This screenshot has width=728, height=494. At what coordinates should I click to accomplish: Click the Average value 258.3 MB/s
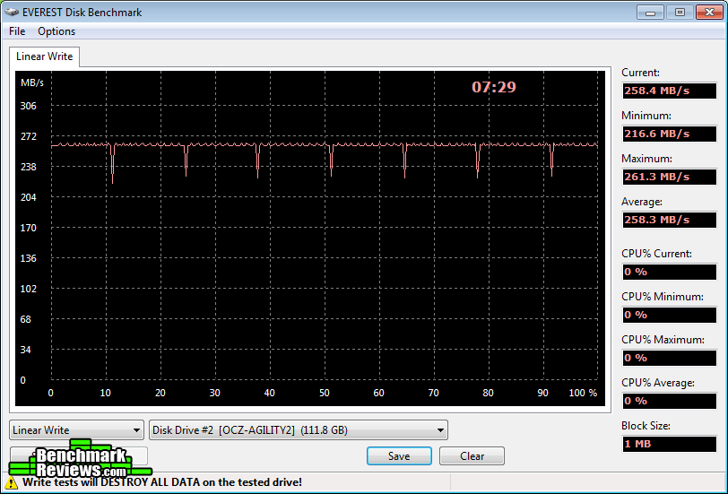[670, 220]
